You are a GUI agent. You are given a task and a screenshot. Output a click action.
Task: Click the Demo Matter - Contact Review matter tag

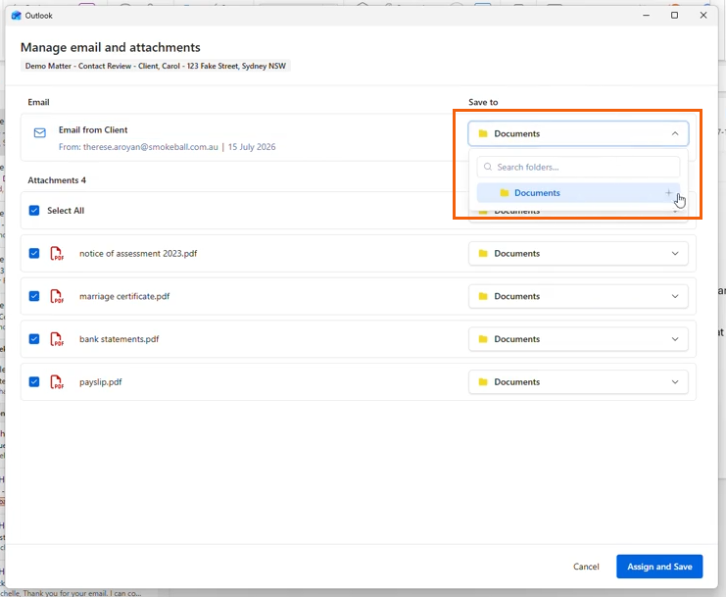[x=156, y=66]
